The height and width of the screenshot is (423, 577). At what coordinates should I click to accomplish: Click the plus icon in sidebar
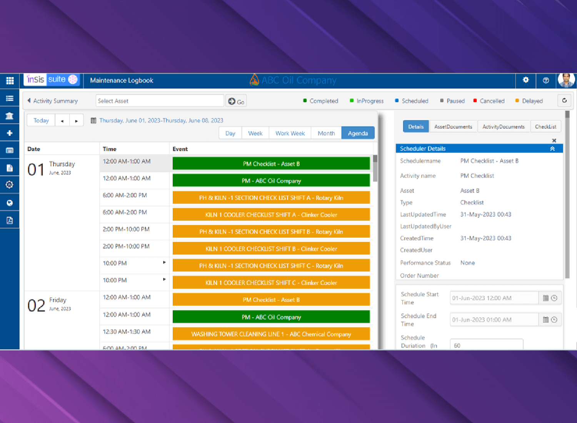[10, 133]
